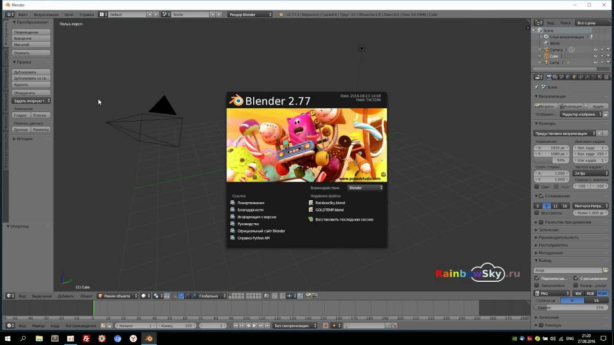Enable the Заполнители checkbox
The image size is (614, 345).
tap(537, 286)
